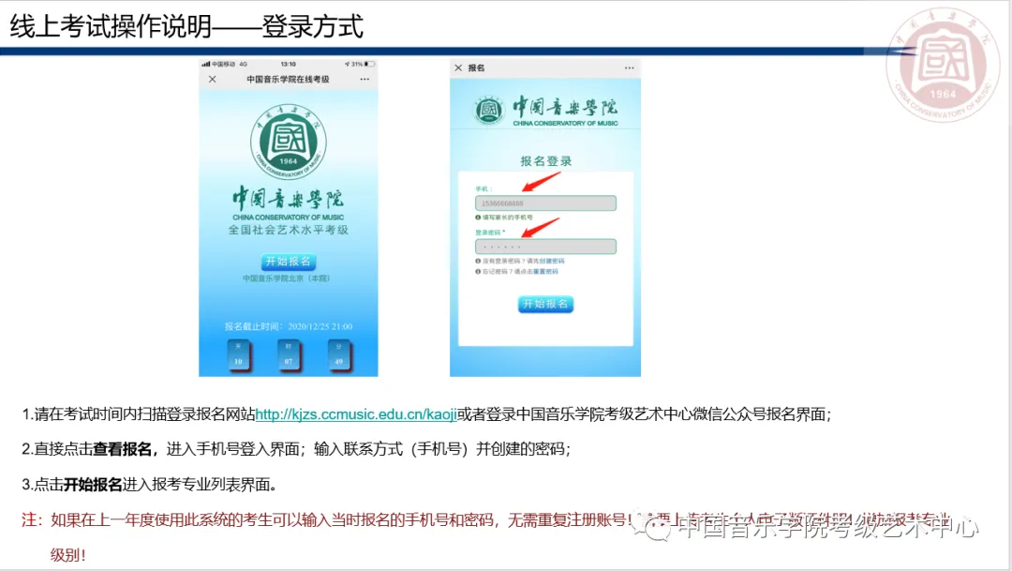Click bold 查看报名 in step 2
Viewport: 1012px width, 571px height.
122,449
